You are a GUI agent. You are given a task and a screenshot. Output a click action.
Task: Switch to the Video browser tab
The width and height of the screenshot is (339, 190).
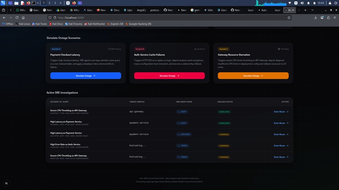click(209, 10)
